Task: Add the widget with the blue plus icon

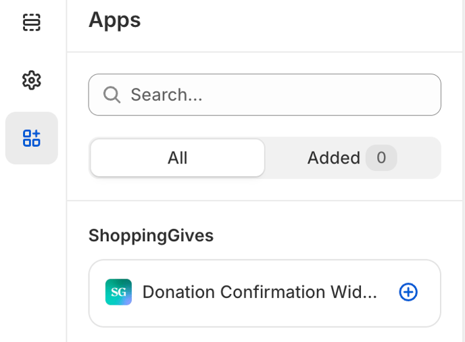Action: coord(408,292)
